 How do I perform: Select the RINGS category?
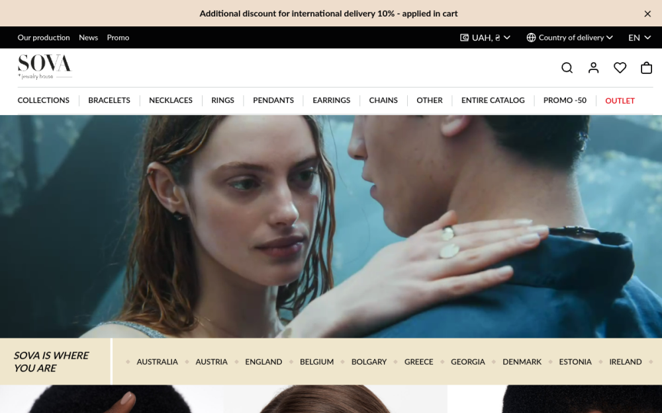point(222,100)
